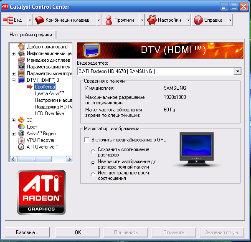Click the tree scrollbar left arrow
251x242 pixels.
tap(13, 159)
